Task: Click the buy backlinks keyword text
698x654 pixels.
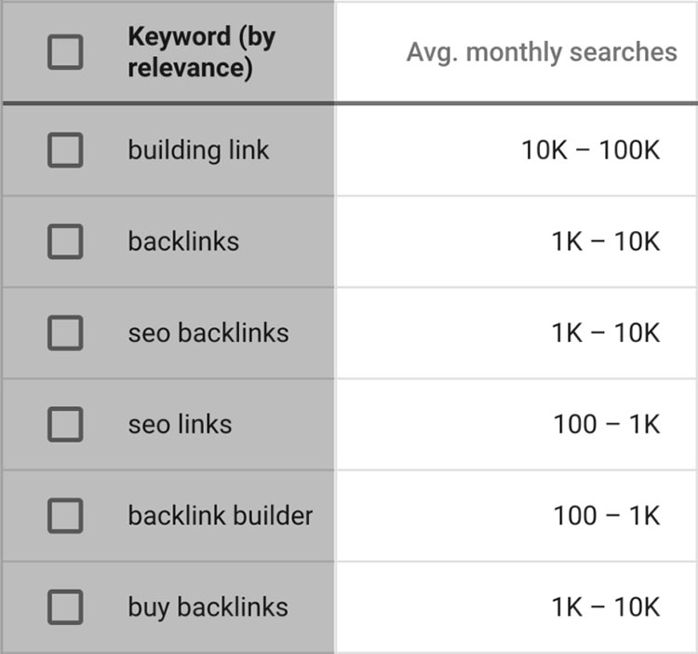Action: [x=208, y=606]
